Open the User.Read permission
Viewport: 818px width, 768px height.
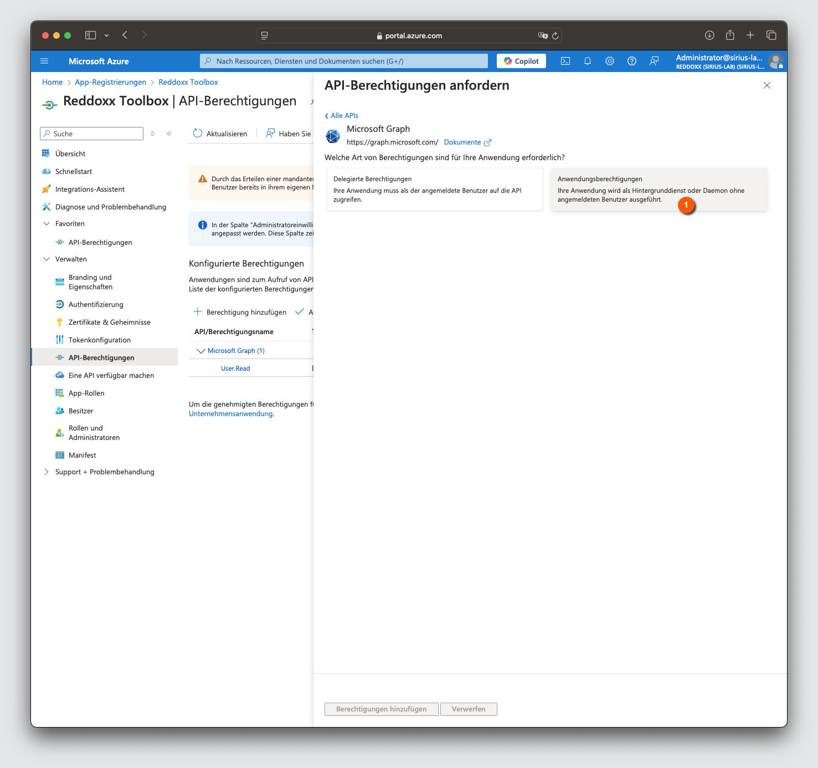[x=235, y=368]
